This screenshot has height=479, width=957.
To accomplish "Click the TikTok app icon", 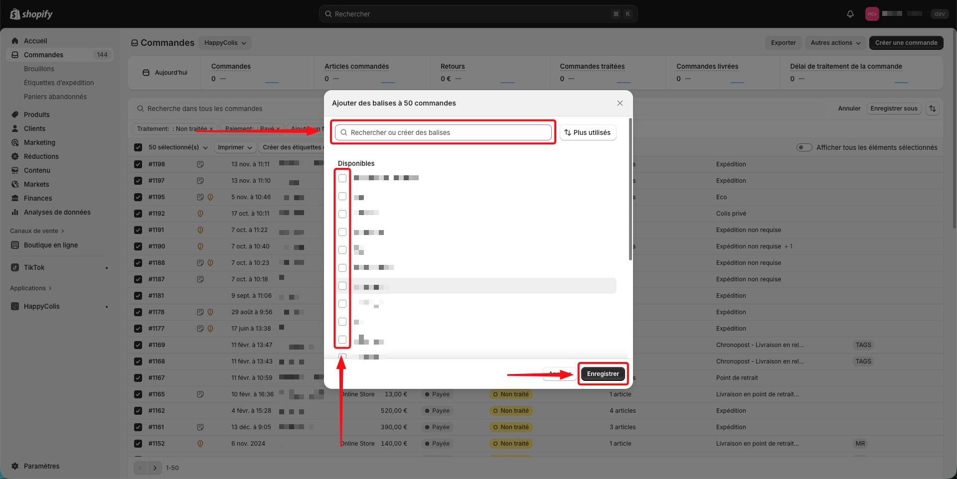I will [x=15, y=268].
